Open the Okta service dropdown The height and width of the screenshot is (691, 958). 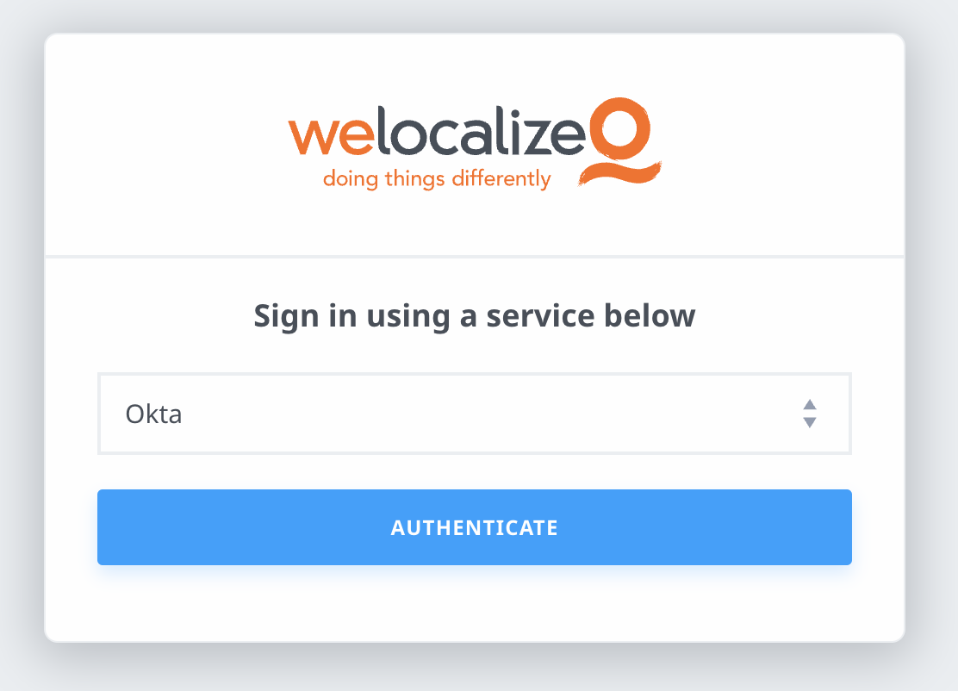474,414
